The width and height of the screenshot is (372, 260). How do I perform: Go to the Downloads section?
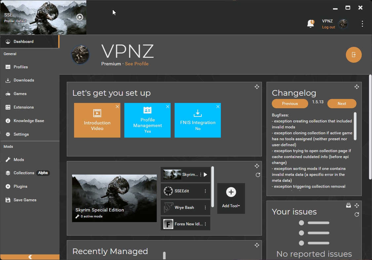pos(24,80)
